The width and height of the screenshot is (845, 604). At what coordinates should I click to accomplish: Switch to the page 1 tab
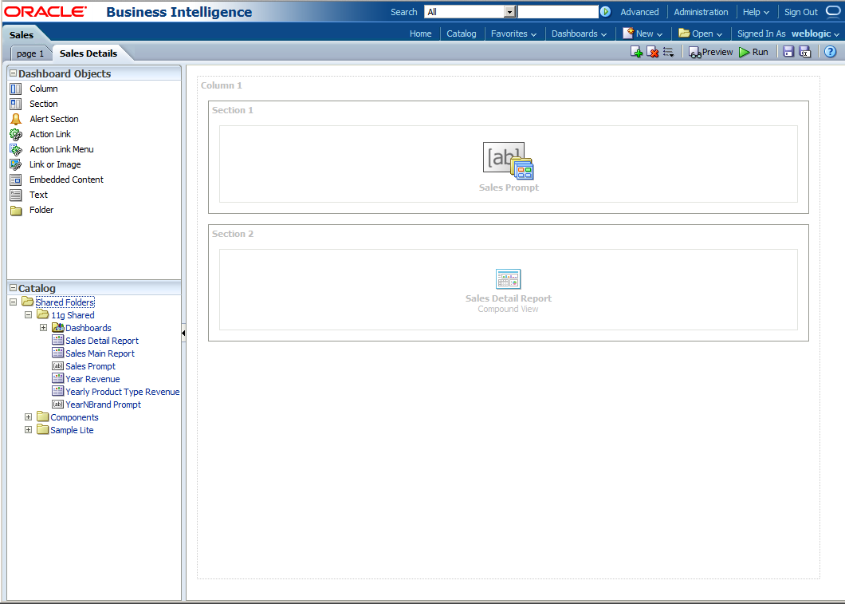[30, 53]
